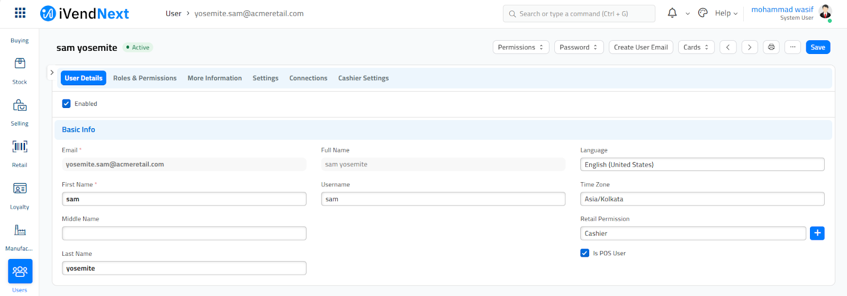Click the theme palette icon
Screen dimensions: 847x296
(x=702, y=13)
